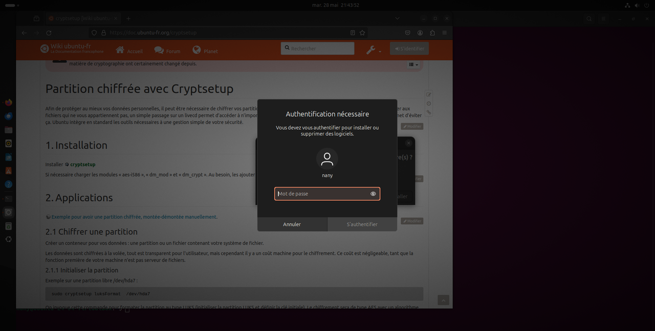Save page to Pocket
This screenshot has height=331, width=655.
pos(408,33)
